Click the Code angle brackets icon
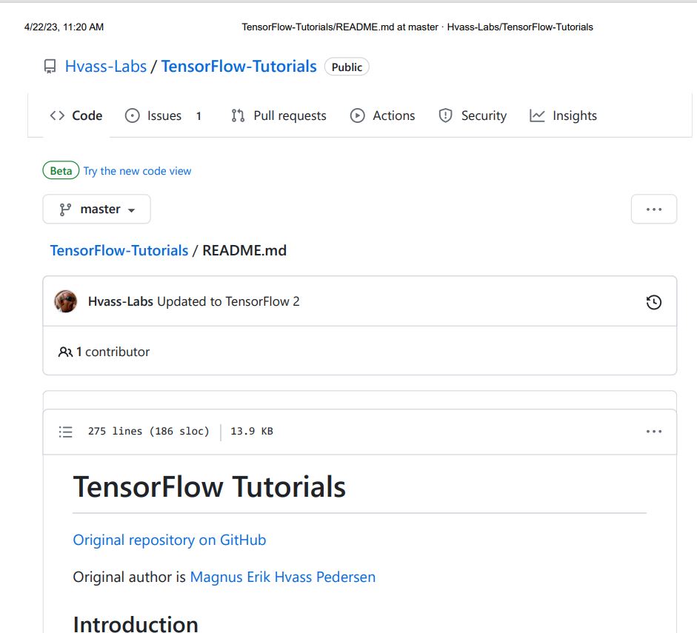The height and width of the screenshot is (633, 697). (57, 115)
